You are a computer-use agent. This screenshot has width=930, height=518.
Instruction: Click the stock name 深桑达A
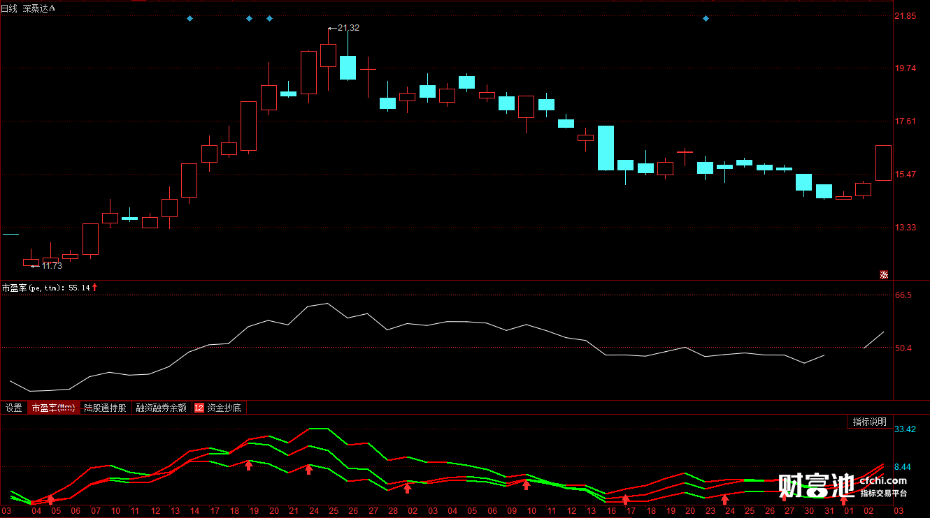tap(39, 8)
